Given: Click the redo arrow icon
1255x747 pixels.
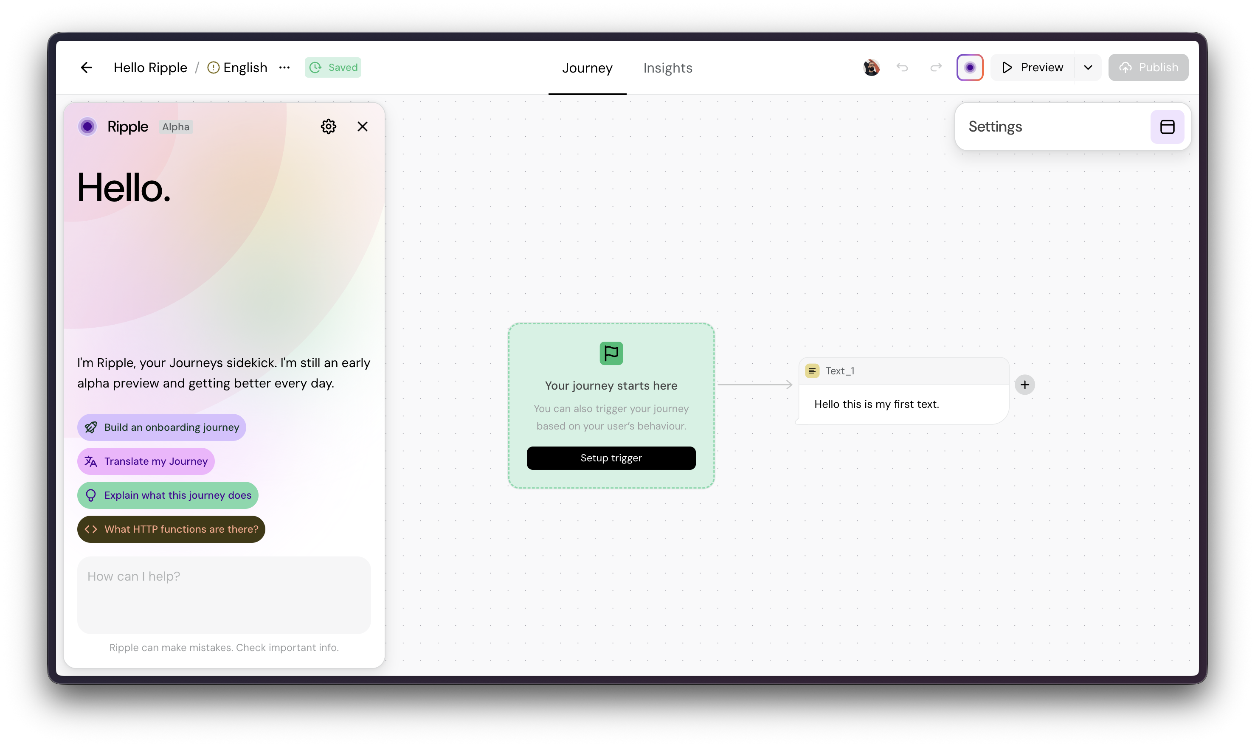Looking at the screenshot, I should 935,67.
